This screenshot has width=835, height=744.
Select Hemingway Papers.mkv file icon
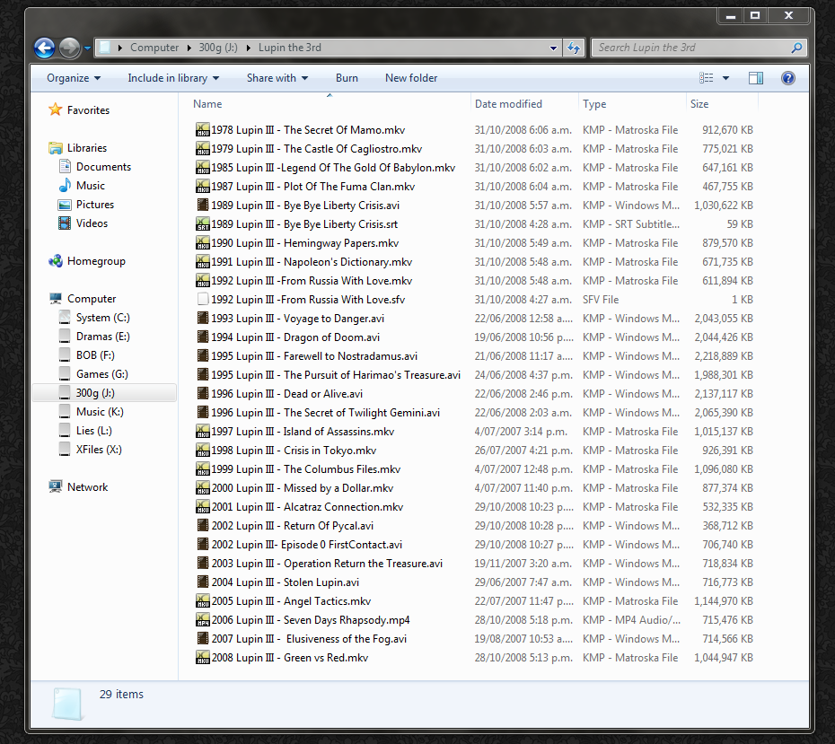(202, 242)
